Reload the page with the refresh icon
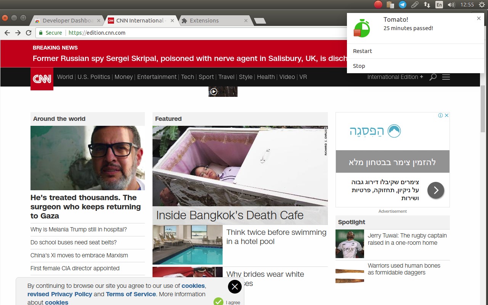488x305 pixels. (x=29, y=33)
